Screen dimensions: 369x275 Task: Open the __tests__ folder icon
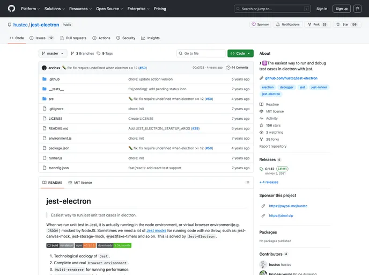point(44,89)
